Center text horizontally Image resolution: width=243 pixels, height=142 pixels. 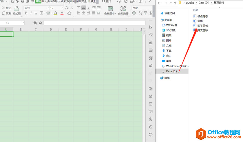pyautogui.click(x=83, y=13)
